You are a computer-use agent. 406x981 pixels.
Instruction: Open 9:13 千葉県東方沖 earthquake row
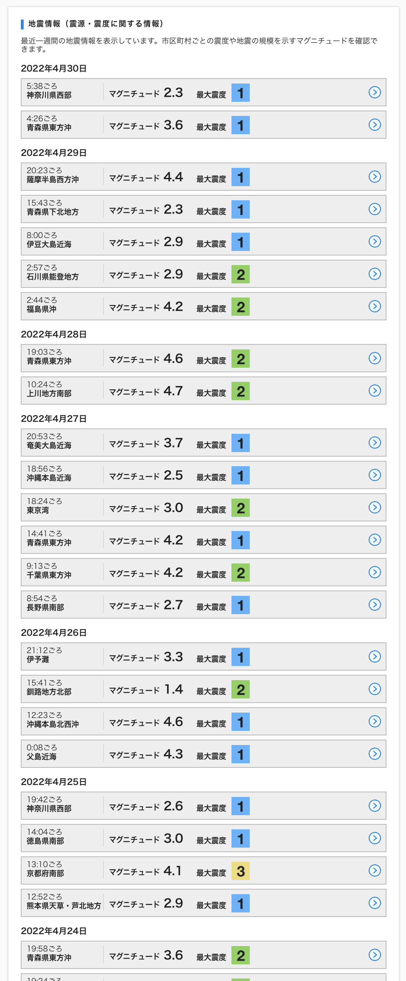(x=204, y=572)
